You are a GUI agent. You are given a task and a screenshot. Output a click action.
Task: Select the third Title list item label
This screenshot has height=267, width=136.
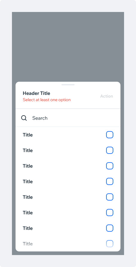(x=28, y=166)
